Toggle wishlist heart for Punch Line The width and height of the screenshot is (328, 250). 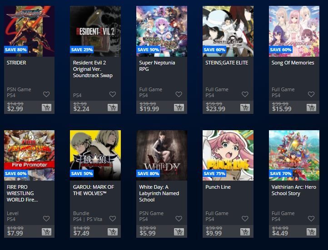coord(245,219)
